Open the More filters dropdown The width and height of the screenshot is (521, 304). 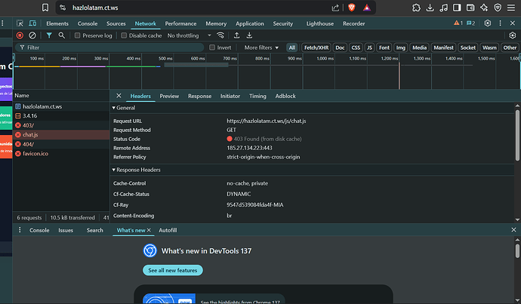[261, 48]
